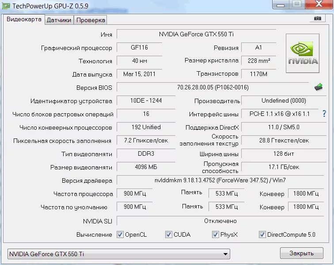334x265 pixels.
Task: Click the die size value 228 mm²
Action: [258, 61]
